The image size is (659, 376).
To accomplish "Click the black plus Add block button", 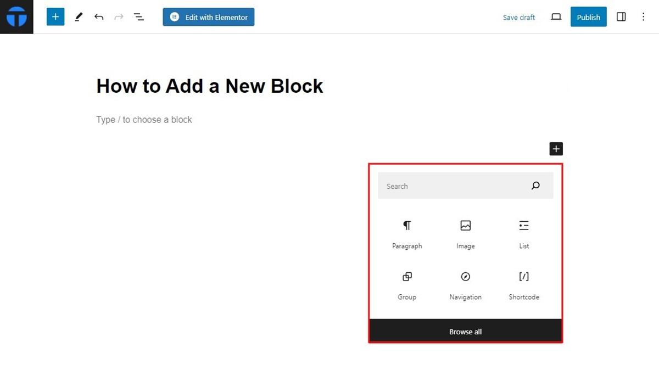I will pyautogui.click(x=556, y=149).
